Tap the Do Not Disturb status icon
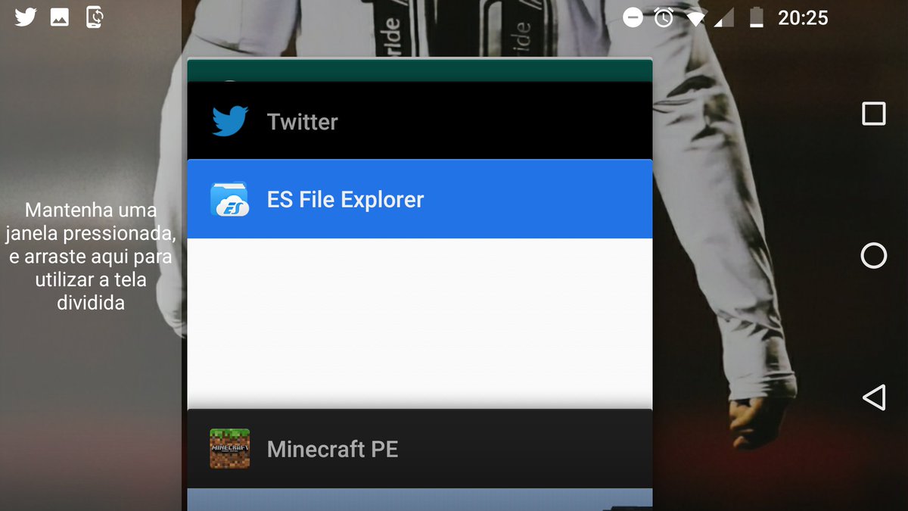Image resolution: width=908 pixels, height=511 pixels. tap(633, 17)
